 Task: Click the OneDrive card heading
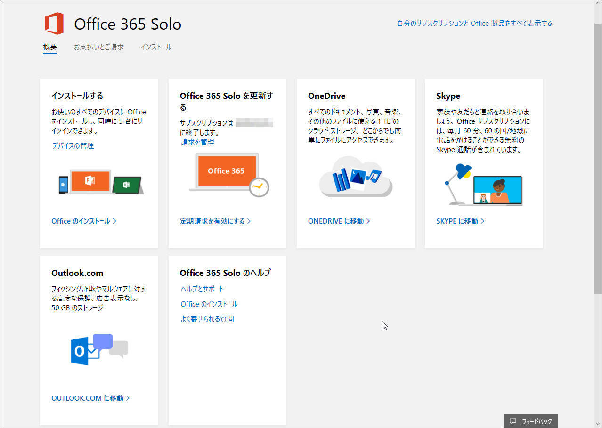[x=327, y=96]
